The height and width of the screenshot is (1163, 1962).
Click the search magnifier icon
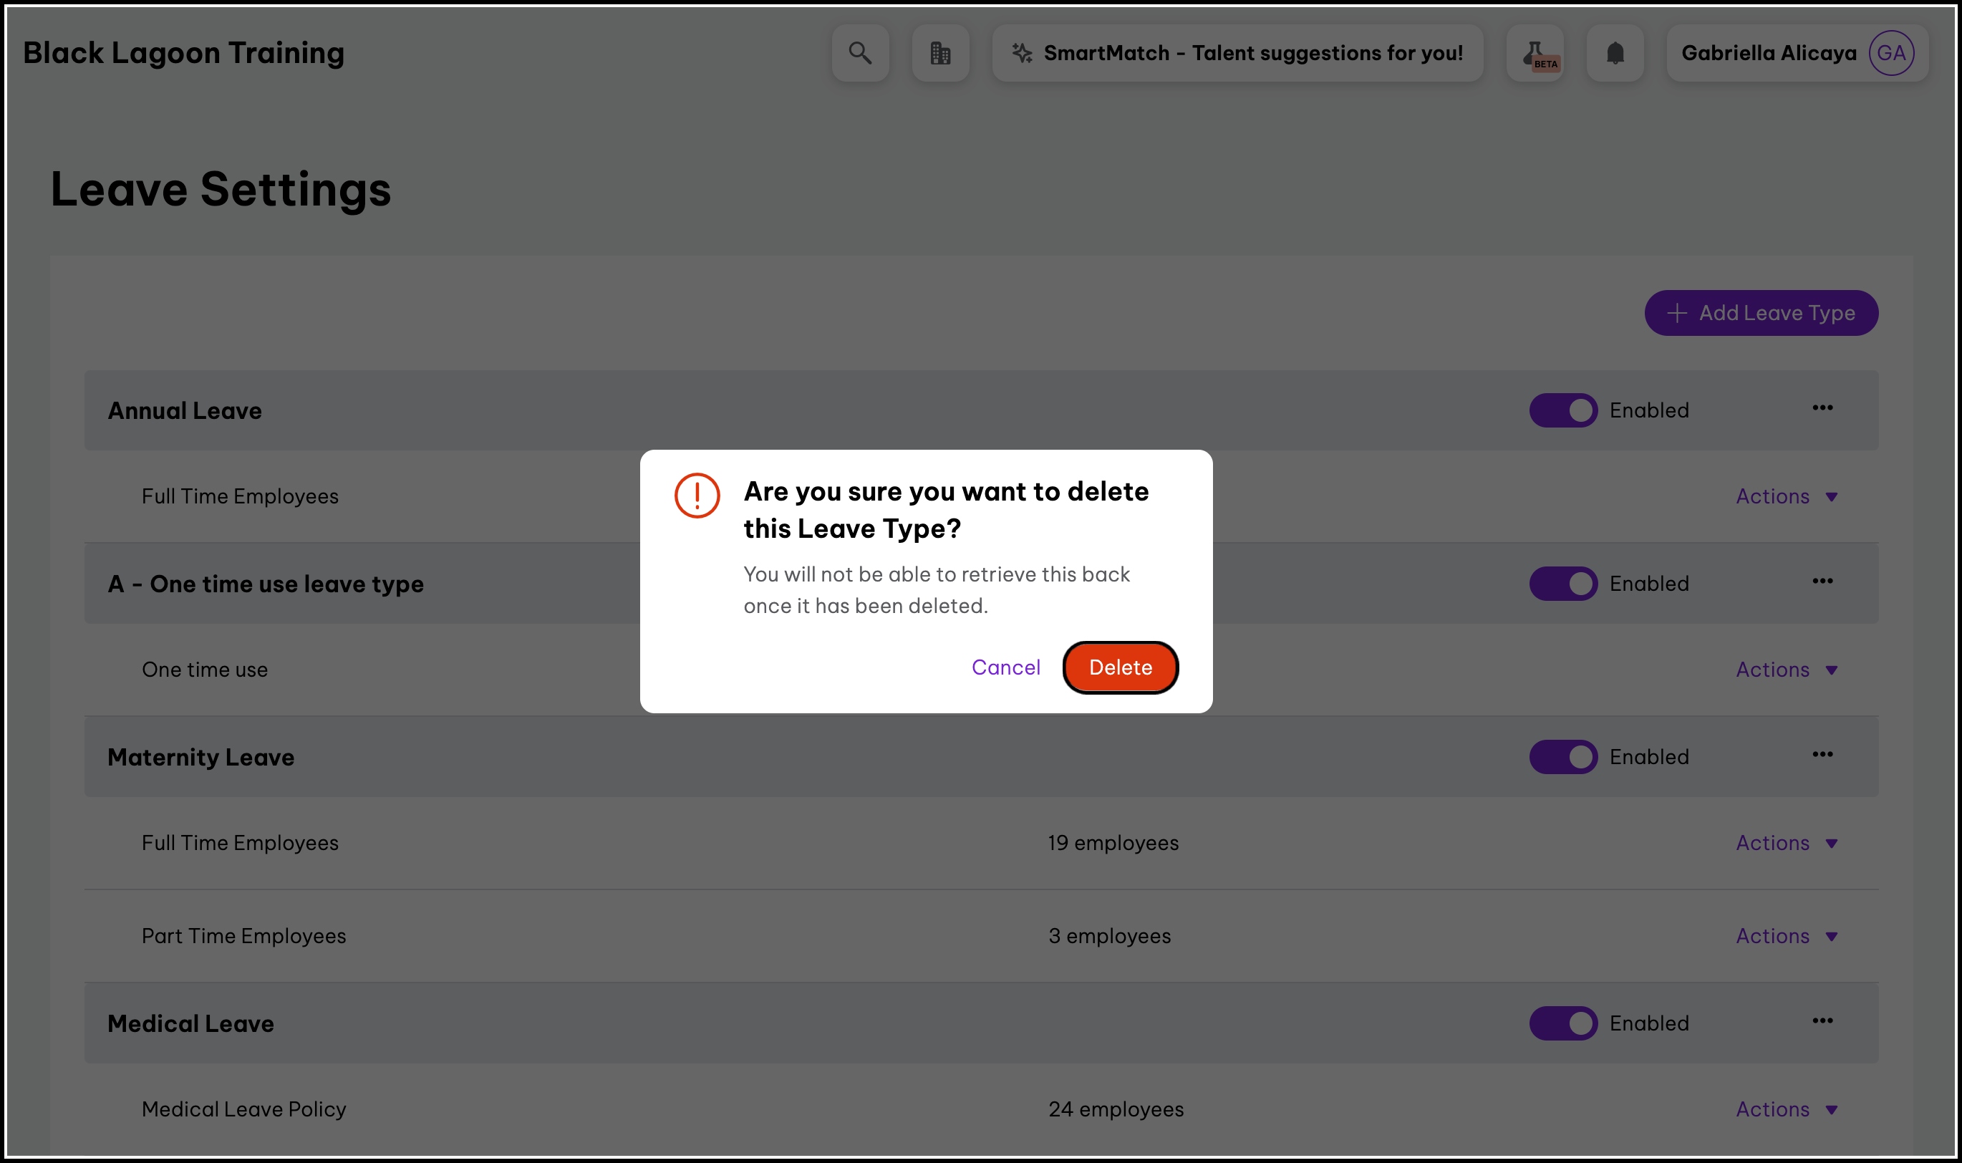859,53
